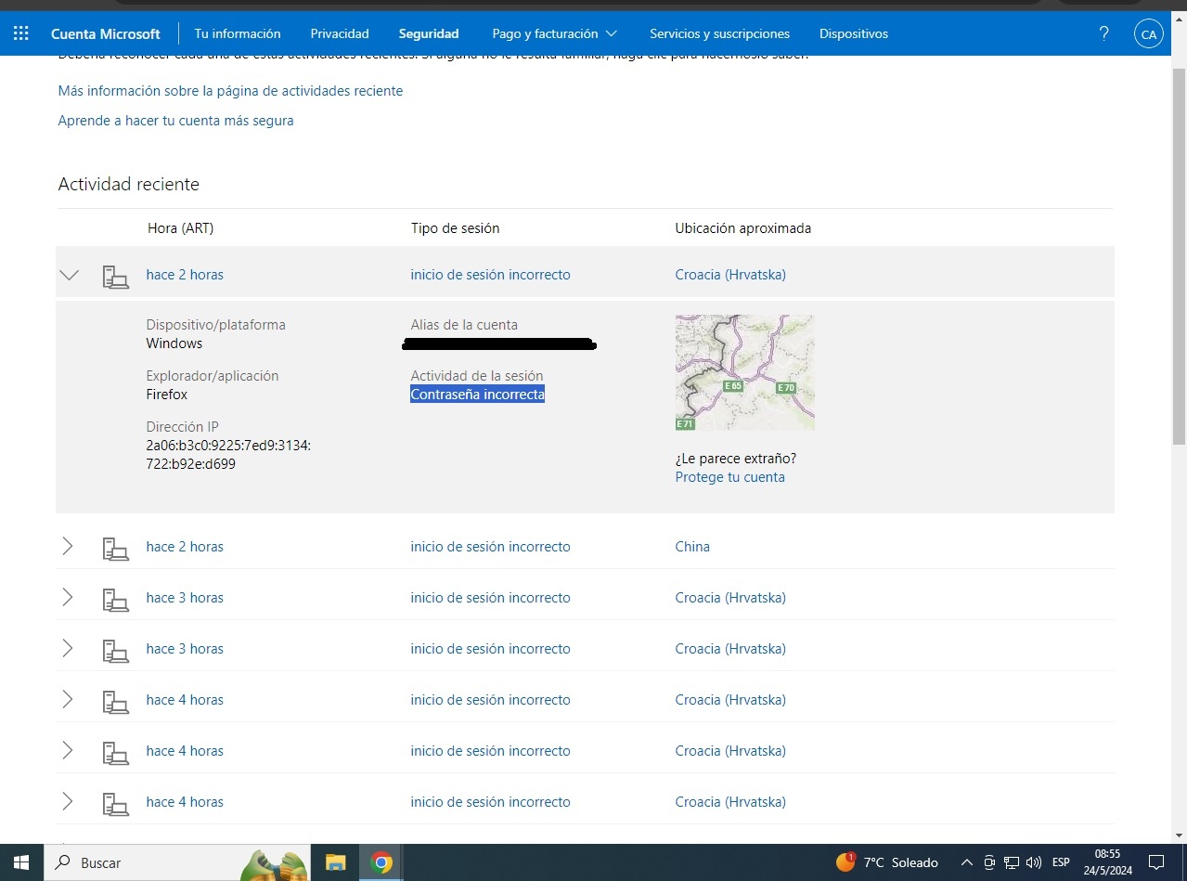Click the highlighted Contraseña incorrecta text
The height and width of the screenshot is (881, 1187).
pos(477,395)
